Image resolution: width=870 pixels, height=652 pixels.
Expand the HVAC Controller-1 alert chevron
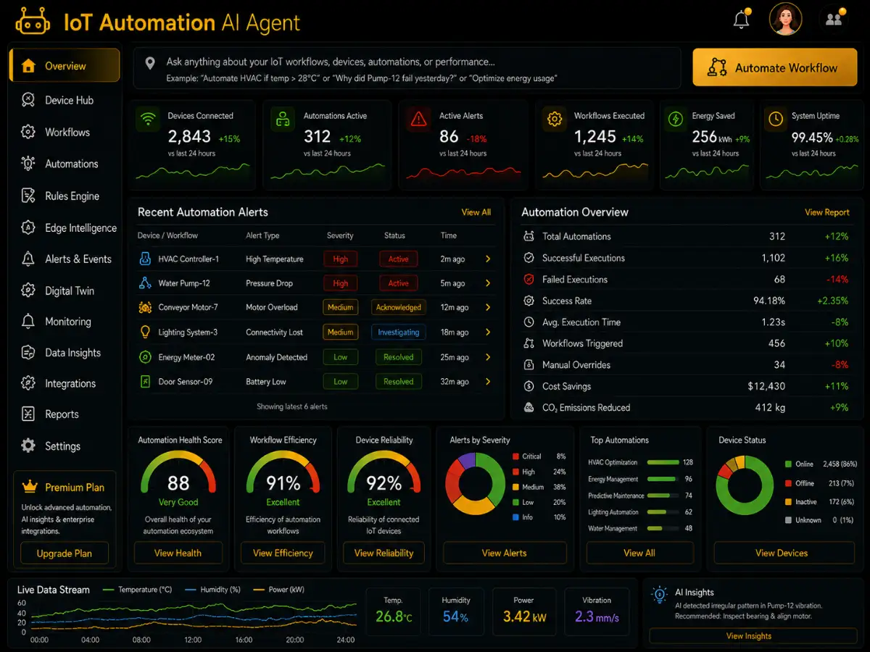(488, 259)
